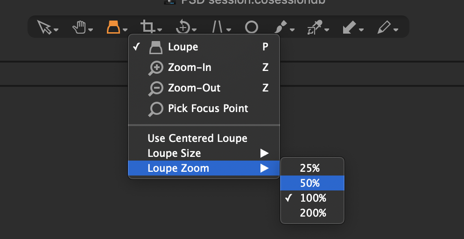Image resolution: width=464 pixels, height=239 pixels.
Task: Select the color picker eyedropper tool
Action: 315,27
